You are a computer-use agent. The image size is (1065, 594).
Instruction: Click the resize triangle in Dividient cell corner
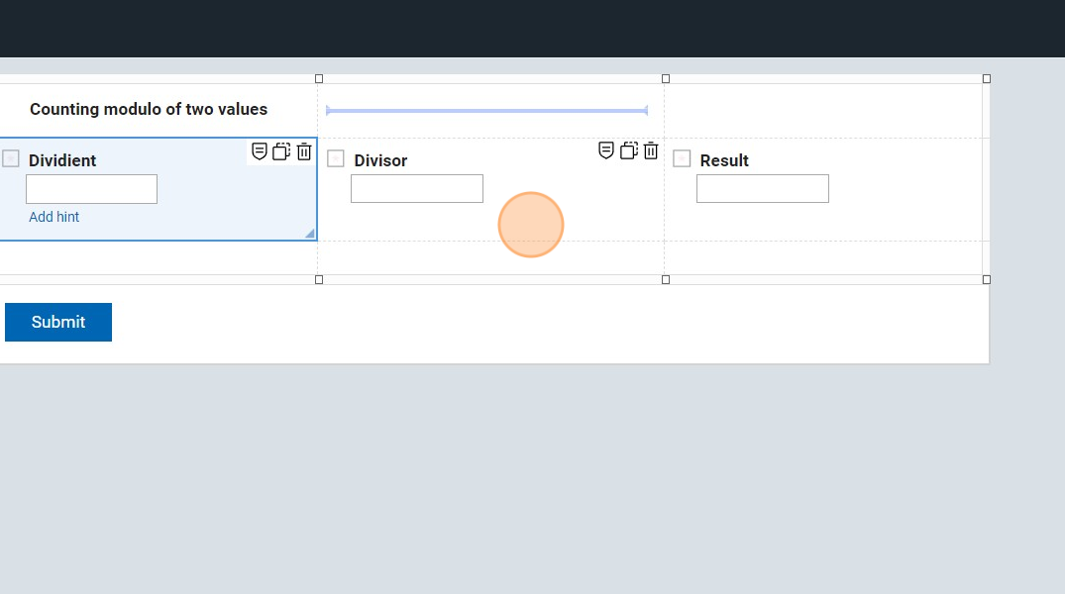[310, 234]
